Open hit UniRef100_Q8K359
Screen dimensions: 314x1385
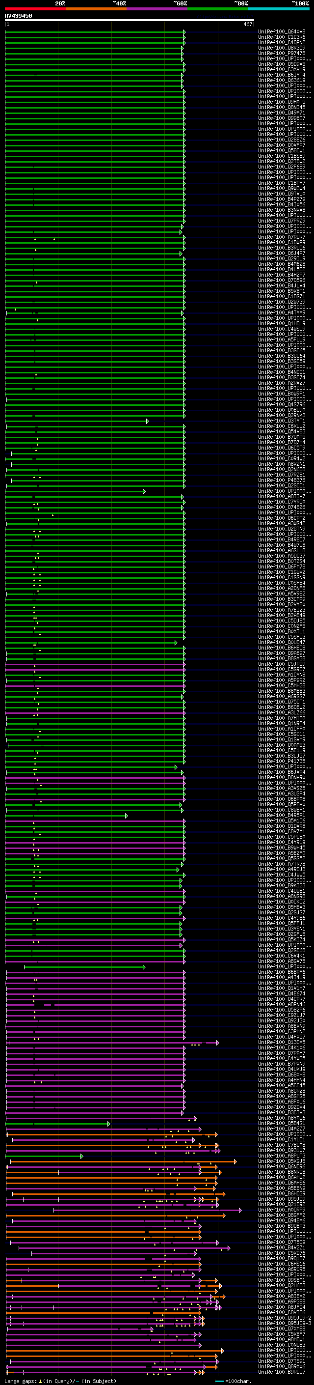(282, 48)
